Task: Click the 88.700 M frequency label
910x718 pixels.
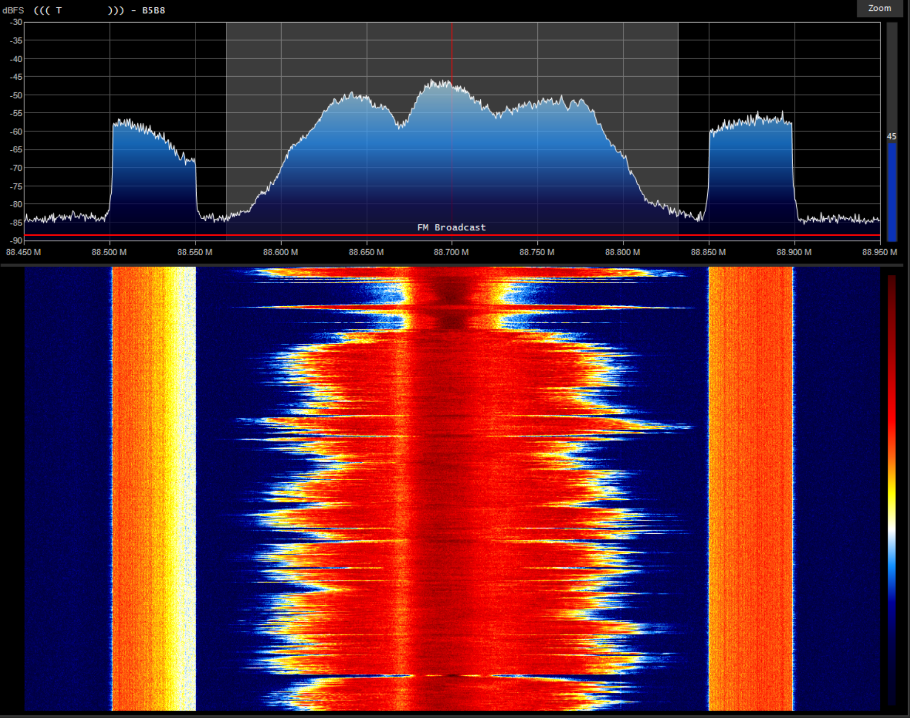Action: coord(451,252)
